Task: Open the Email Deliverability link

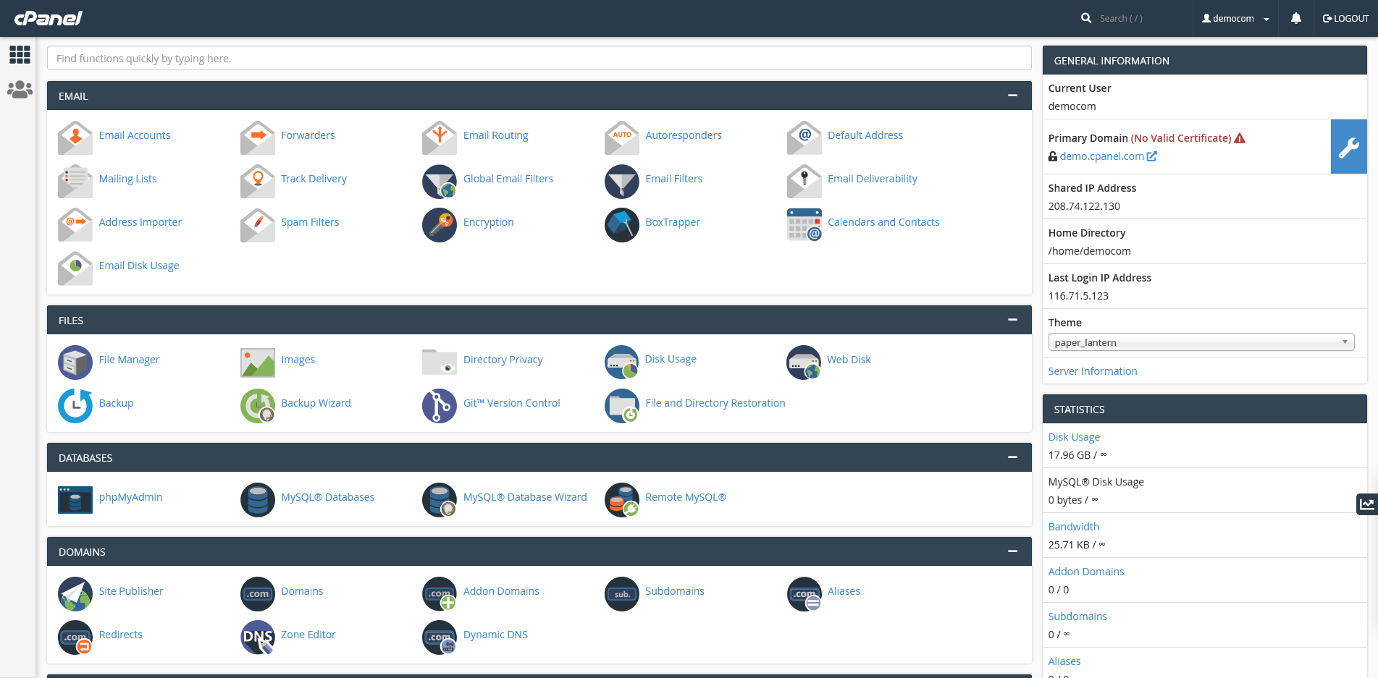Action: (x=872, y=179)
